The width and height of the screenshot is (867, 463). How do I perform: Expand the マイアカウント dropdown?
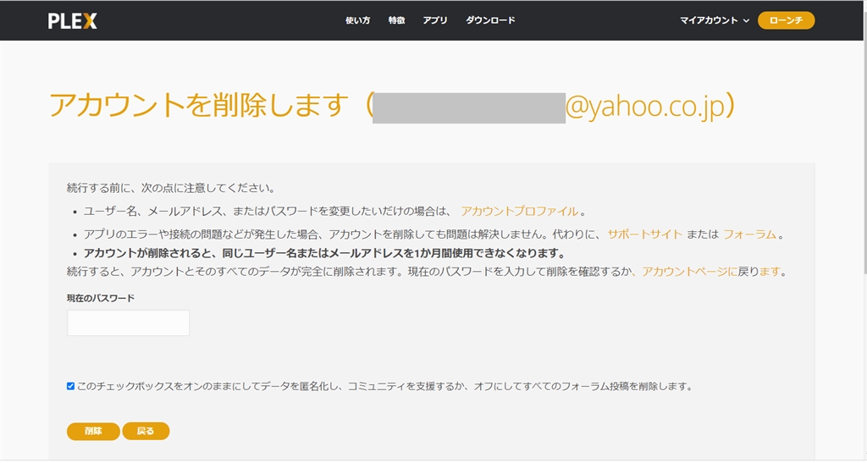pos(715,20)
